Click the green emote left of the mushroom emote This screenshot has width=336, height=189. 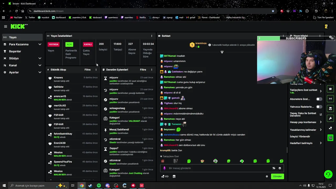click(189, 161)
